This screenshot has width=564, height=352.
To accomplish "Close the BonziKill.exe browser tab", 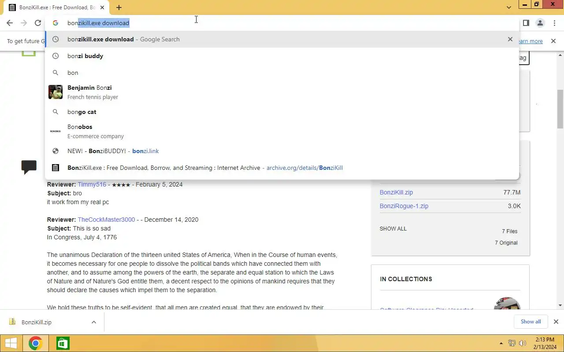I will [x=102, y=7].
